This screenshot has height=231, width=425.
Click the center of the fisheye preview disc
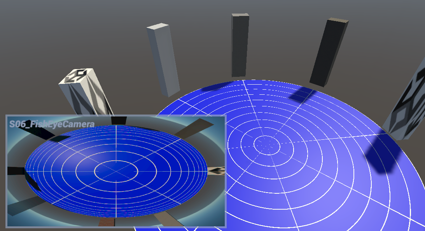coord(116,171)
